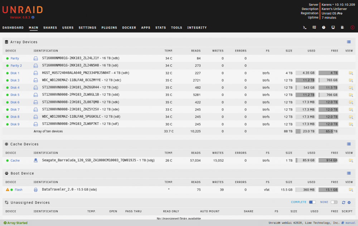Click SSD device icon on Cache row
358x226 pixels.
[35, 160]
